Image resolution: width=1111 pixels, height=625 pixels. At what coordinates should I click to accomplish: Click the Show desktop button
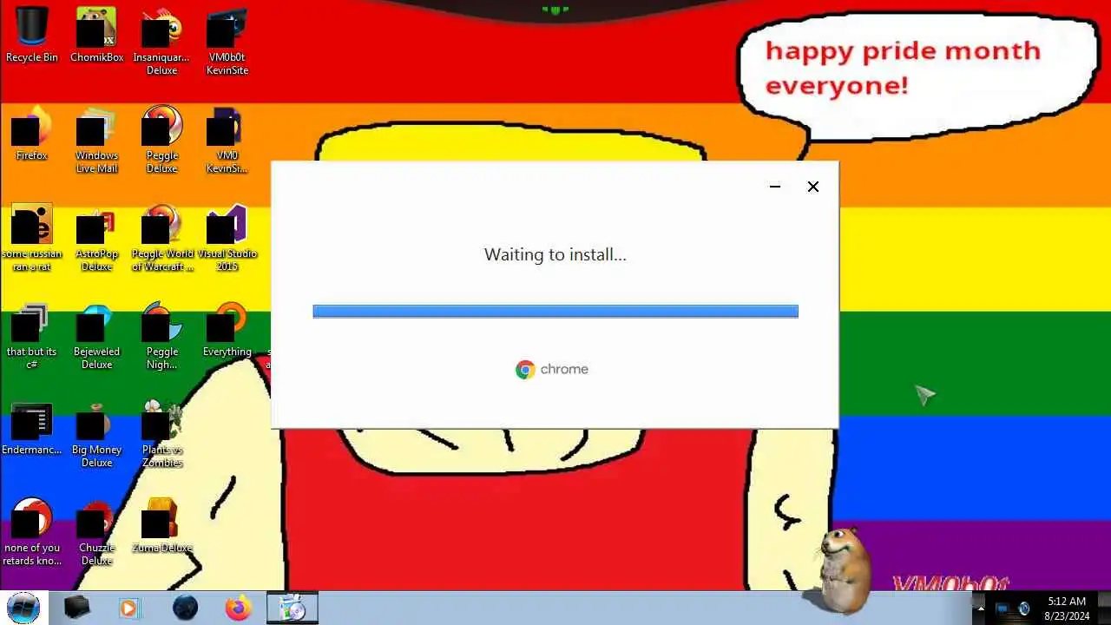pyautogui.click(x=1104, y=609)
